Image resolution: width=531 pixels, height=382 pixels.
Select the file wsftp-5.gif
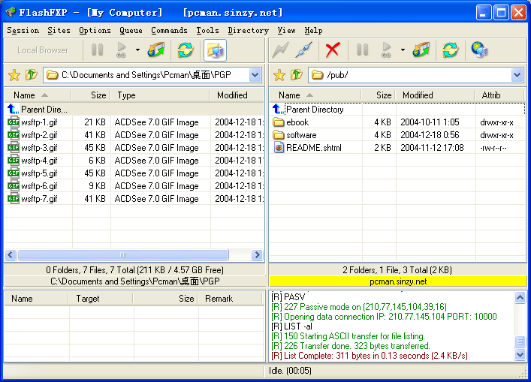[39, 173]
